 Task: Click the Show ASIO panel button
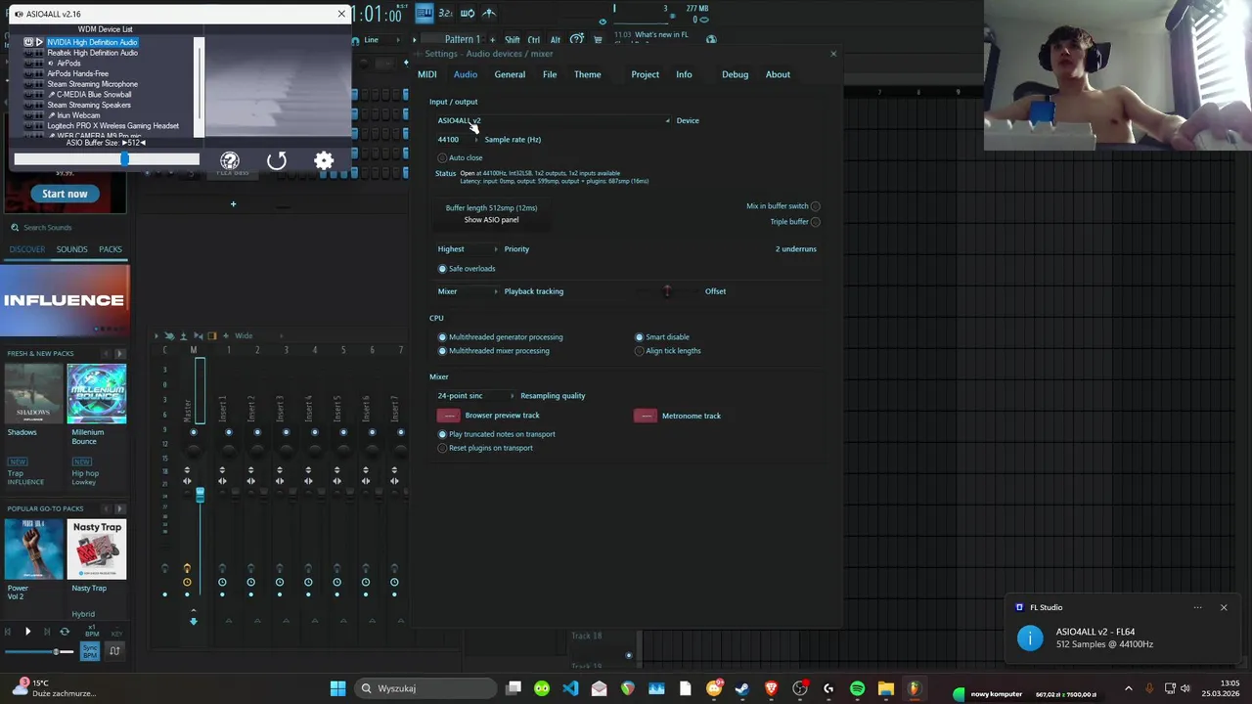pyautogui.click(x=491, y=220)
